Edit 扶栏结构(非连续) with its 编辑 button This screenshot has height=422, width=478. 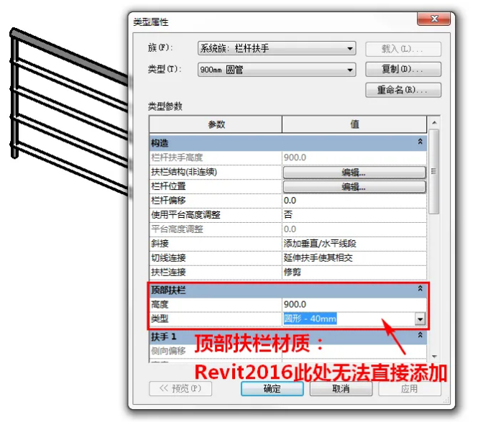pyautogui.click(x=354, y=173)
